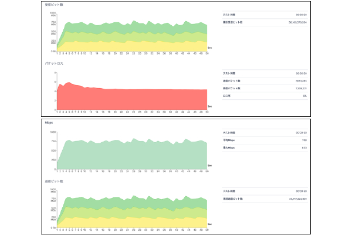Click the 送信ビット数 chart title
352x235 pixels.
pyautogui.click(x=55, y=182)
